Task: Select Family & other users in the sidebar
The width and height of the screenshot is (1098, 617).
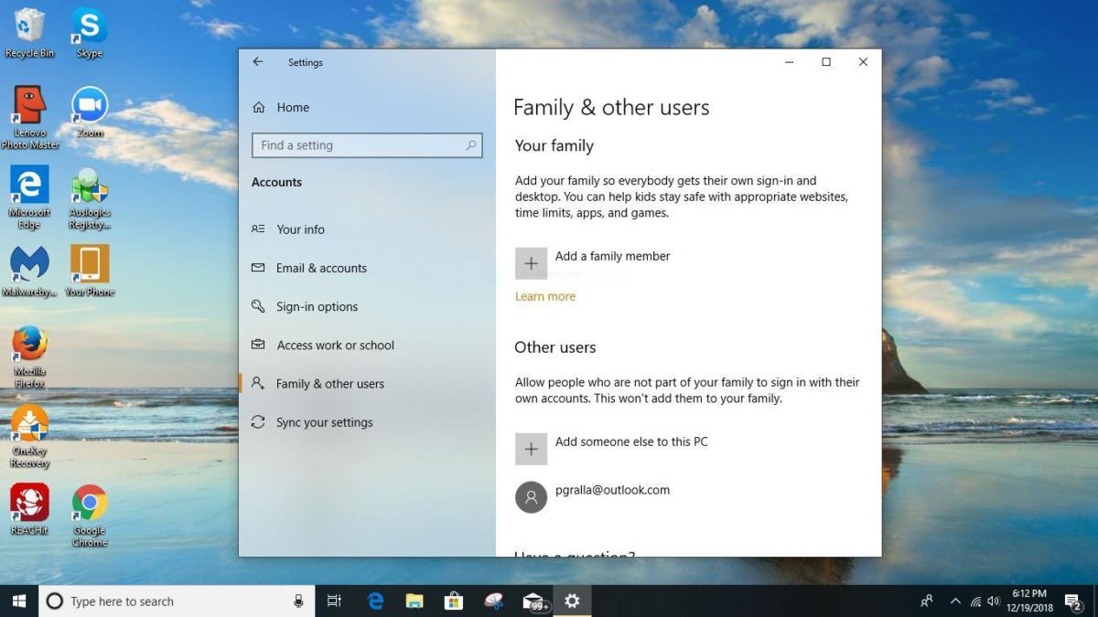Action: (x=330, y=383)
